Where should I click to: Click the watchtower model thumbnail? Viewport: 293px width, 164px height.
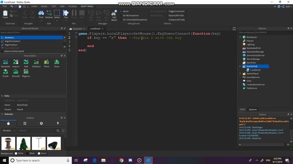click(8, 143)
